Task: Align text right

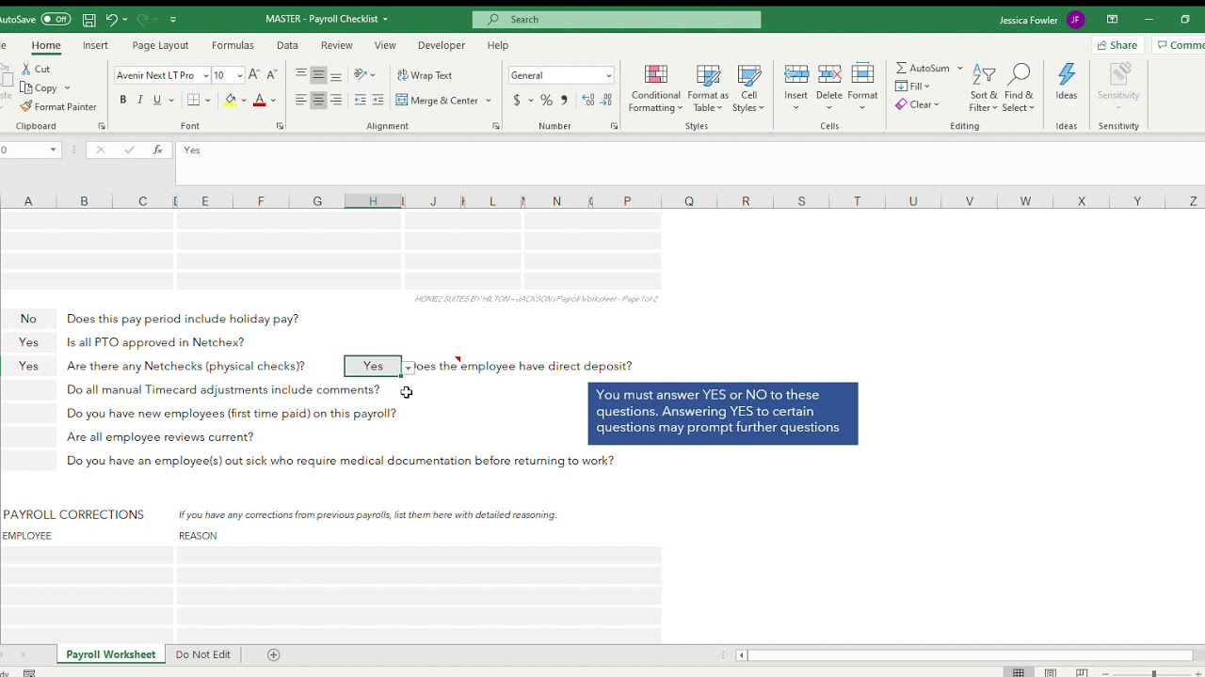Action: tap(336, 100)
